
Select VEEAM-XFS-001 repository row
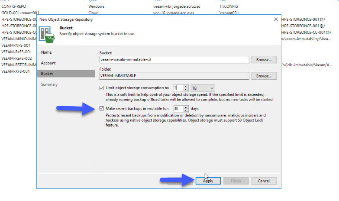tap(15, 71)
